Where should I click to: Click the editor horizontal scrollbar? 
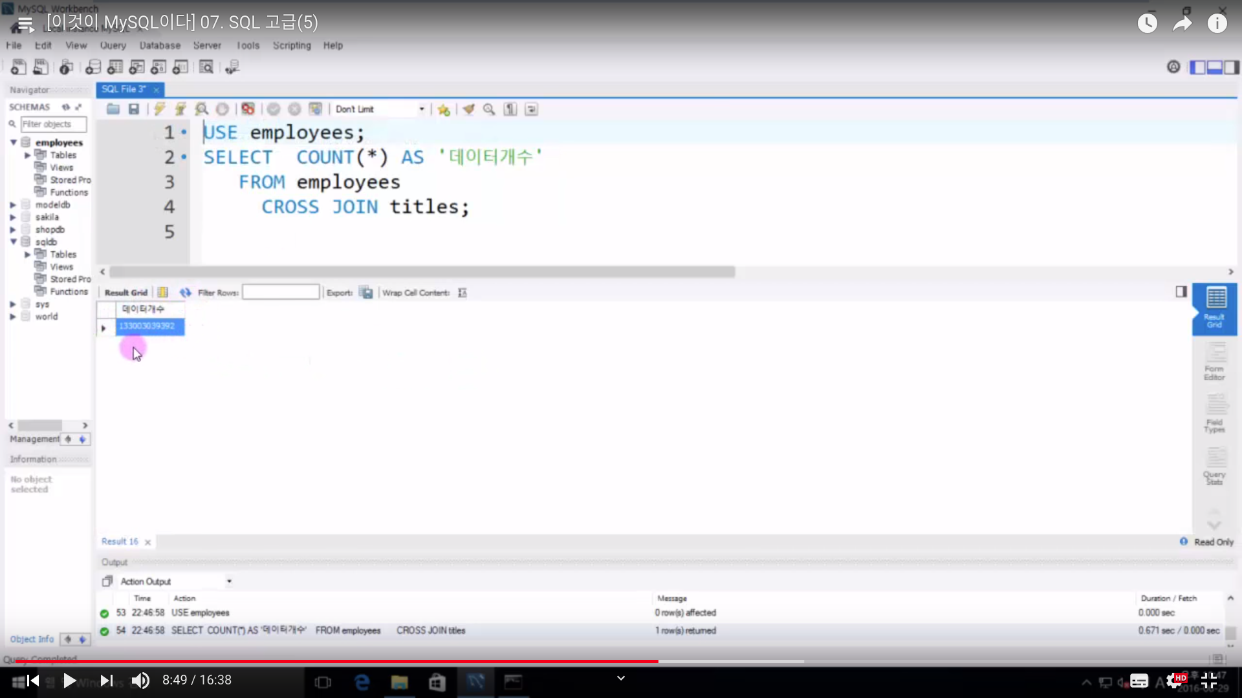(422, 272)
